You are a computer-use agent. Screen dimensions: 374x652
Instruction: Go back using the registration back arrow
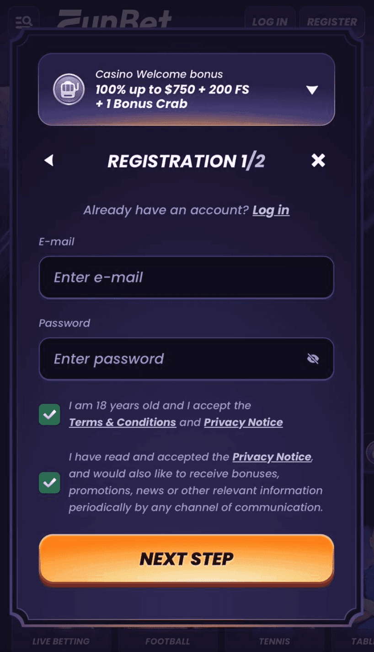[49, 161]
